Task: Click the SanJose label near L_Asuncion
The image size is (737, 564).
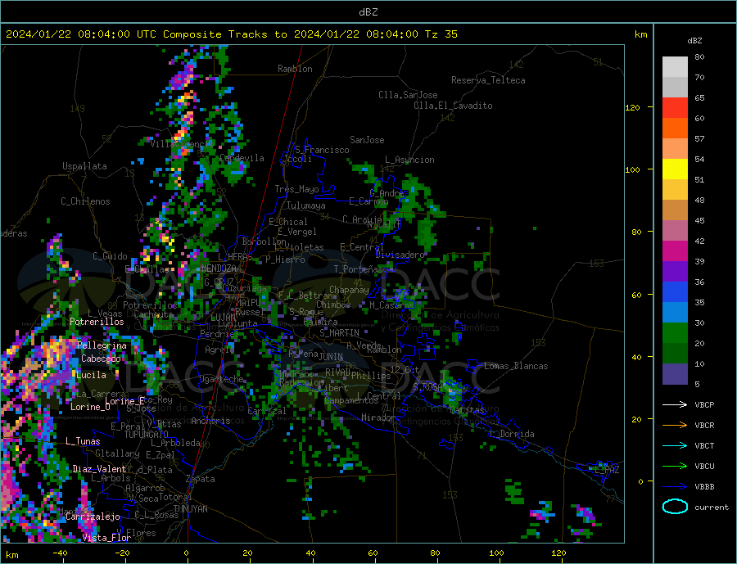Action: coord(367,140)
